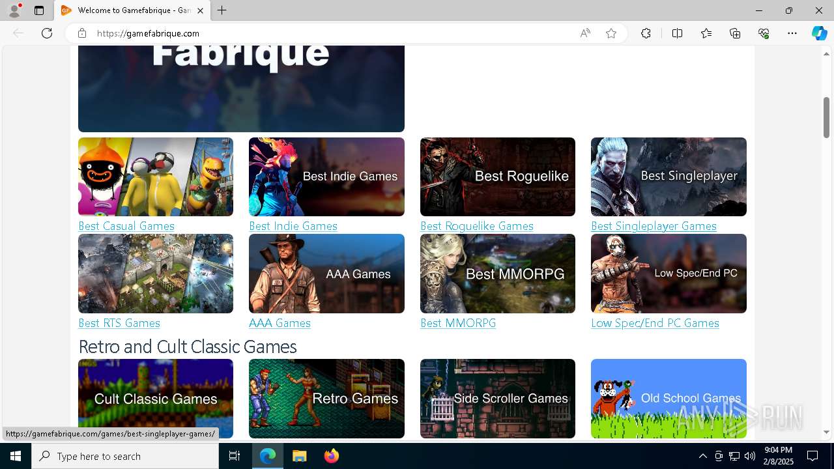Close the Gamefabrique browser tab
The height and width of the screenshot is (469, 834).
coord(200,10)
